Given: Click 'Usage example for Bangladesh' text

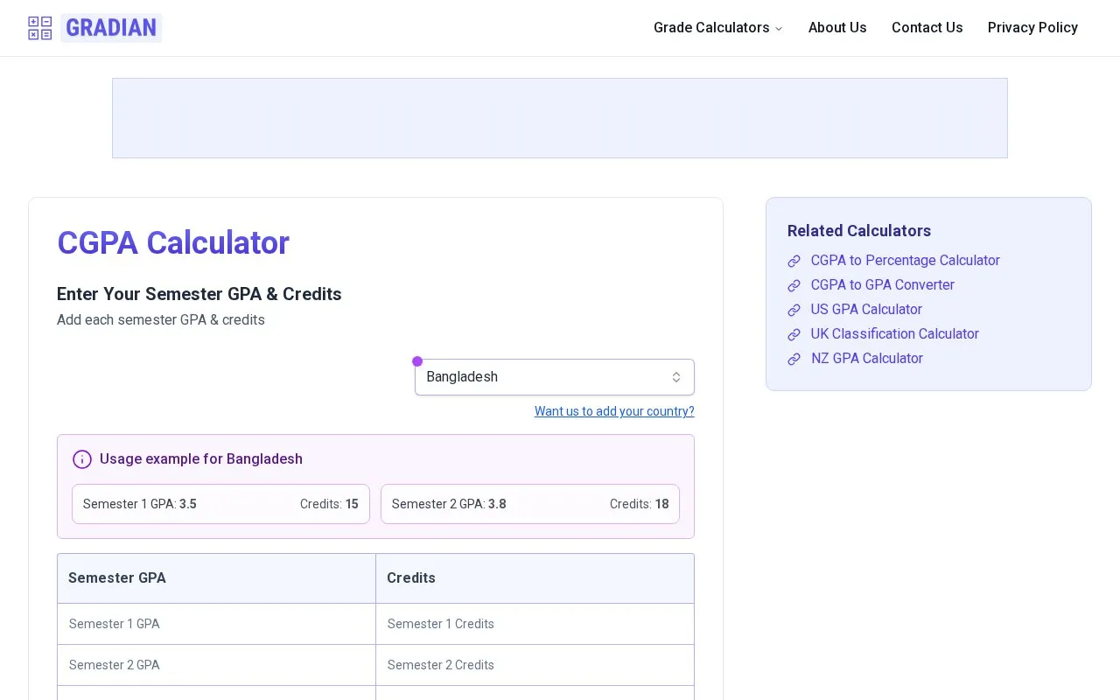Looking at the screenshot, I should tap(201, 459).
